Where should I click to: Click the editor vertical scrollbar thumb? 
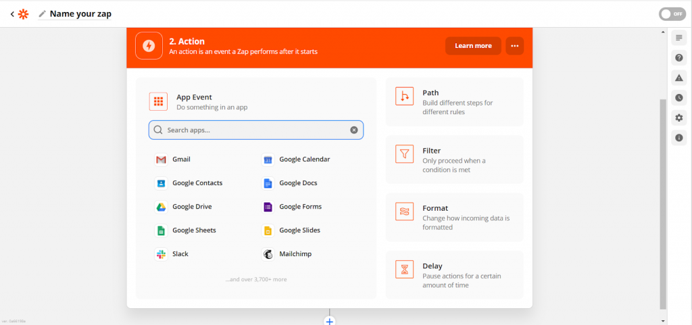point(663,204)
